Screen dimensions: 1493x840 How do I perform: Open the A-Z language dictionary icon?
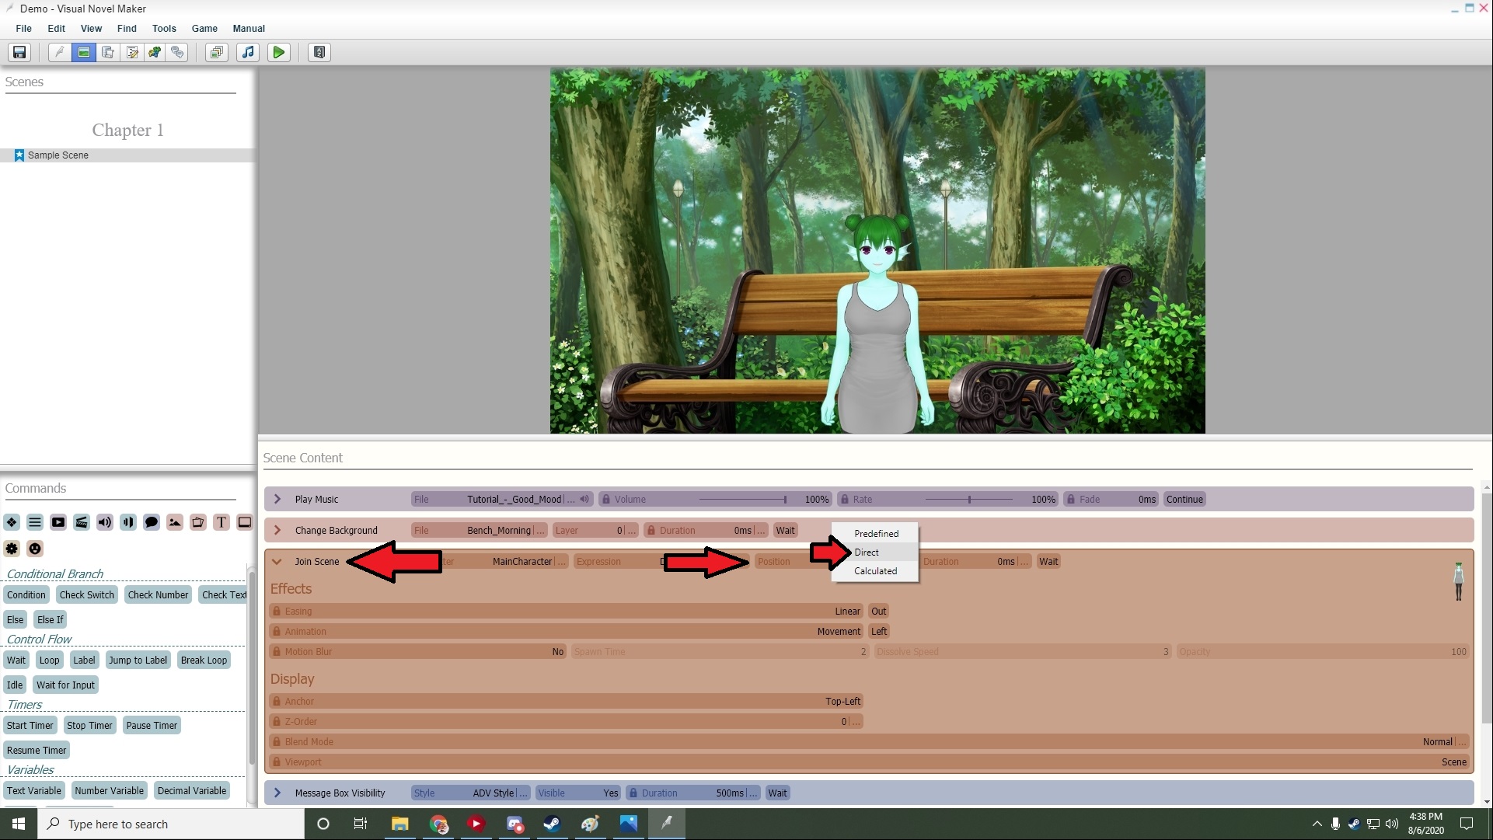point(319,52)
